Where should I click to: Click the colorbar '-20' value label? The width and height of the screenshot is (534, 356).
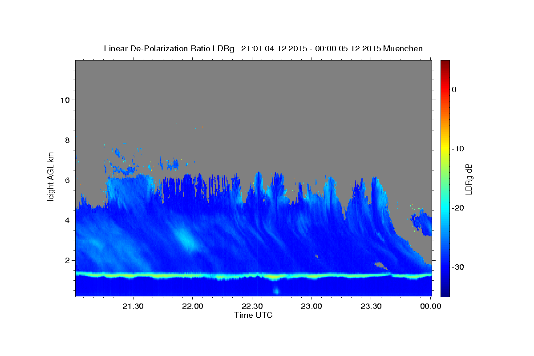(x=458, y=208)
